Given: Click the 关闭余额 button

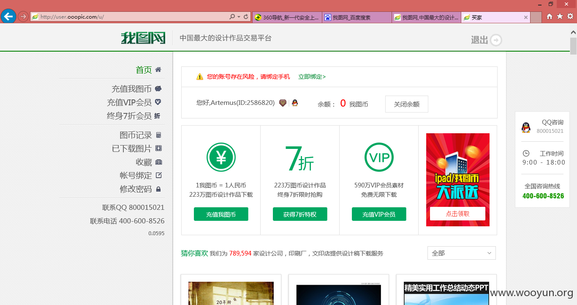Looking at the screenshot, I should click(407, 104).
